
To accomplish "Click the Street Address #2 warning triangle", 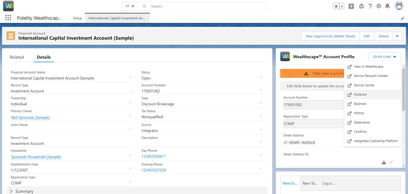I will (384, 162).
